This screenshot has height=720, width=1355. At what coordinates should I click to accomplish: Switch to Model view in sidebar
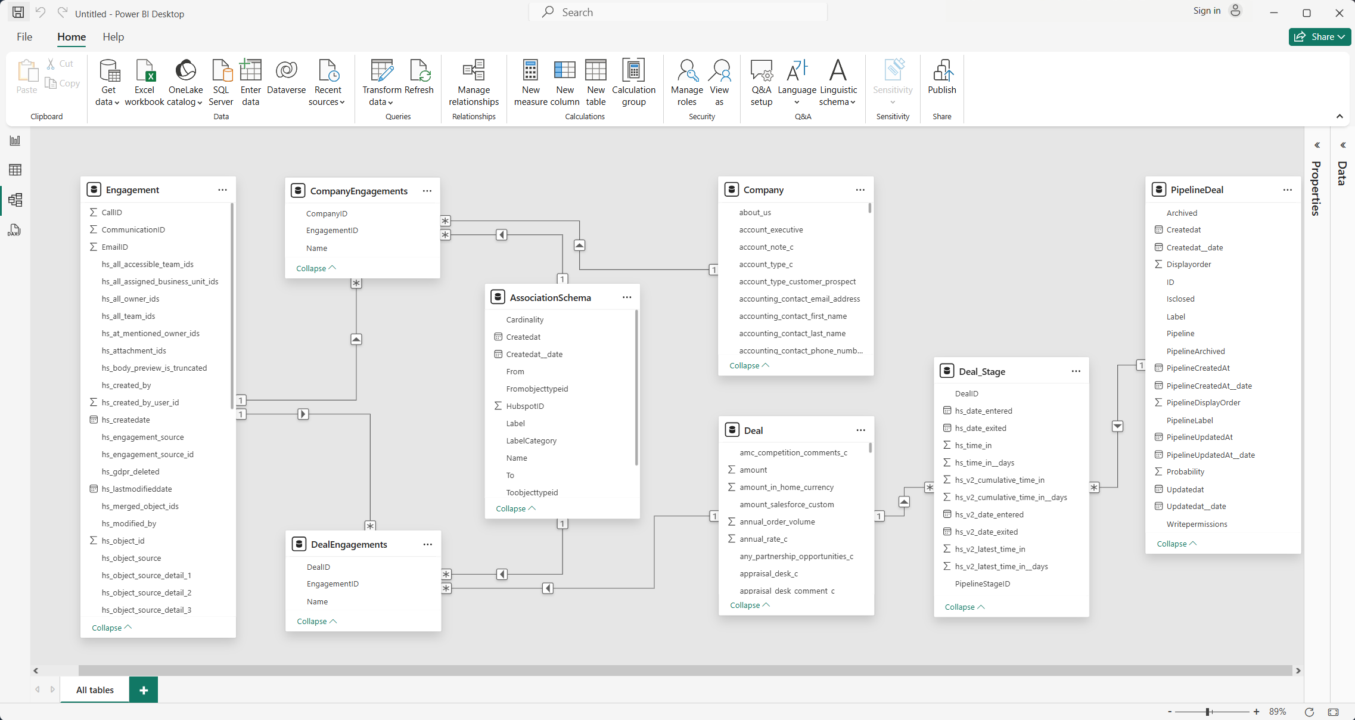click(15, 200)
